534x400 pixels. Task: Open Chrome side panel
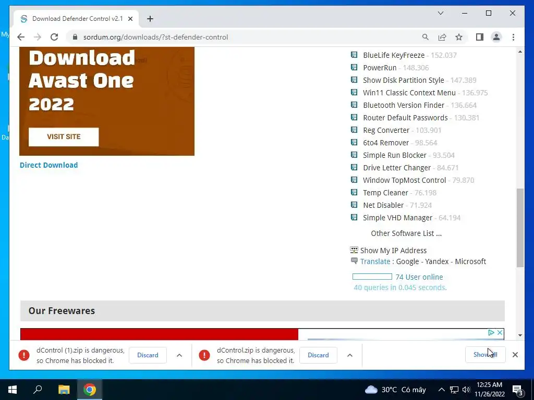pyautogui.click(x=480, y=37)
